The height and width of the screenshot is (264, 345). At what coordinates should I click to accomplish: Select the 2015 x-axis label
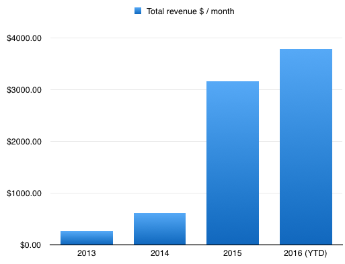pos(233,253)
